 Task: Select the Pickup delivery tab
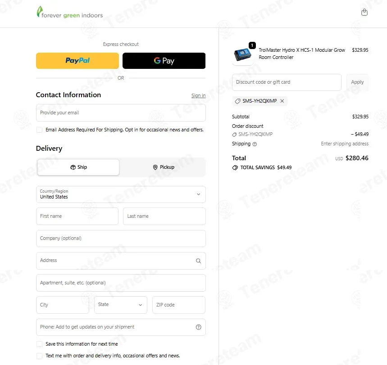point(164,167)
